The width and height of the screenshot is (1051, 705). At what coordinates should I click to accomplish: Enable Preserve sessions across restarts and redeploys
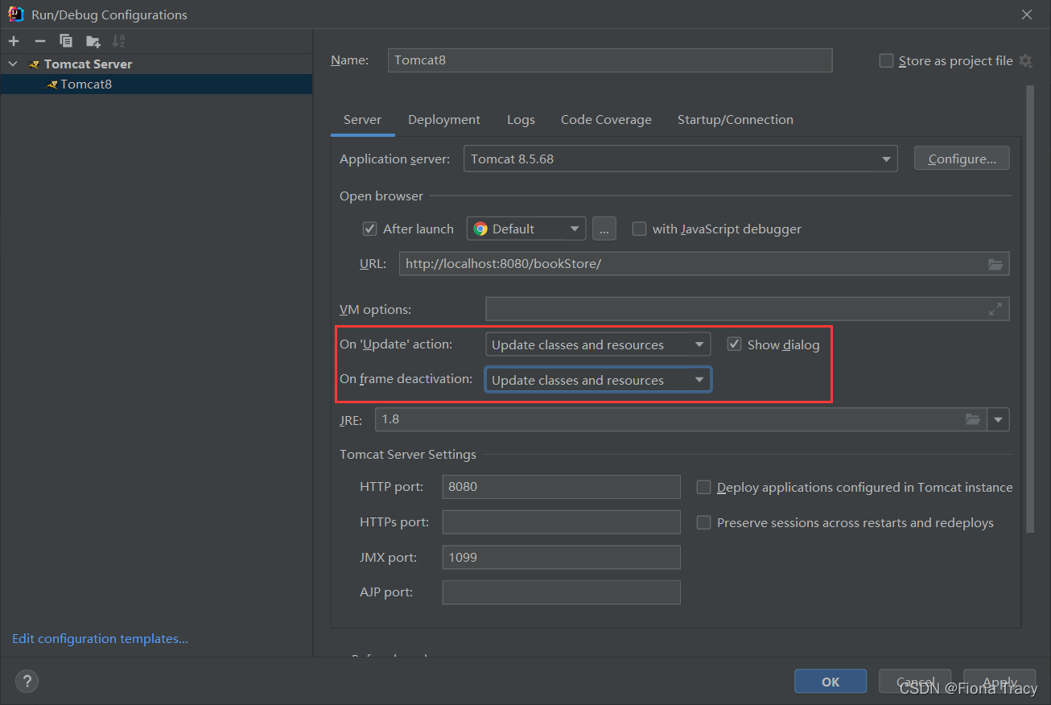[703, 522]
